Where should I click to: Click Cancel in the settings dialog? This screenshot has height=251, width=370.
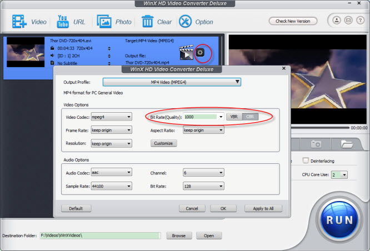click(x=192, y=208)
